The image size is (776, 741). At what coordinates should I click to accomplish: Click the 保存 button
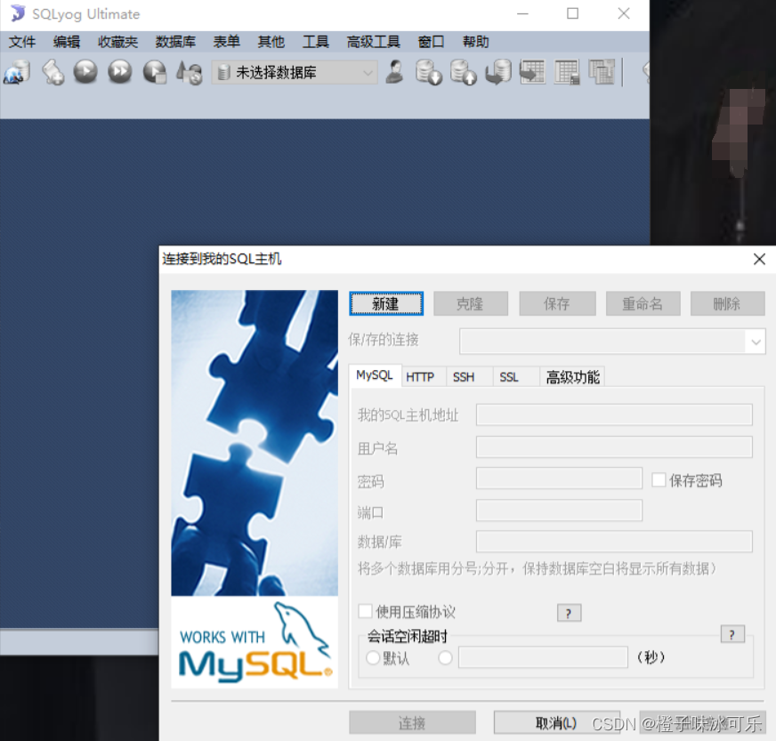pyautogui.click(x=557, y=303)
